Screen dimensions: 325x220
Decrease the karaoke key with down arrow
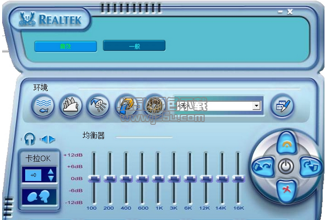51,179
